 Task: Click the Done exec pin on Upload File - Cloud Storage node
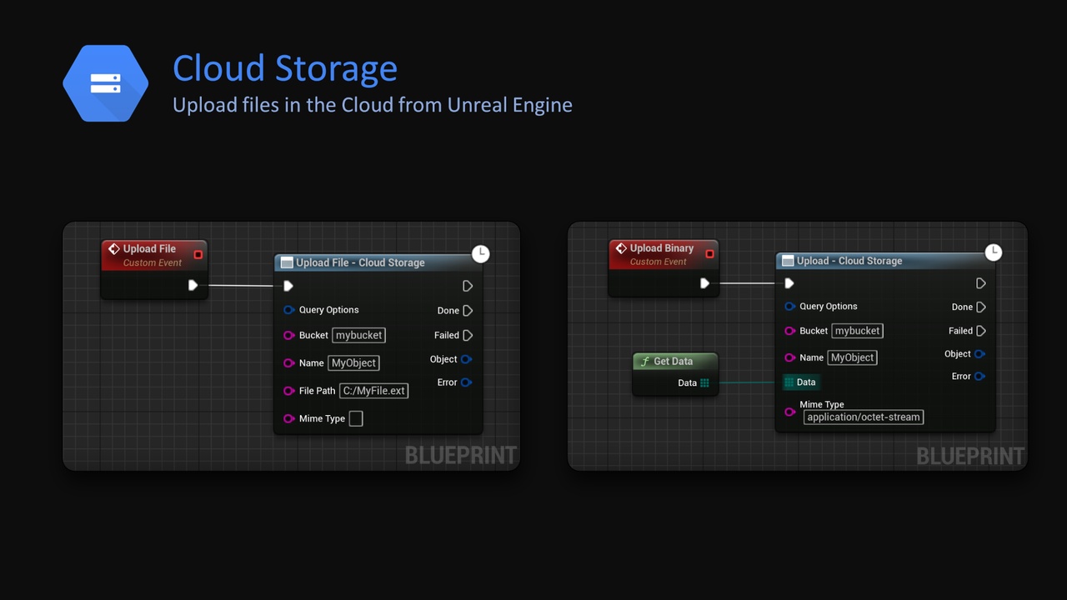pos(468,311)
